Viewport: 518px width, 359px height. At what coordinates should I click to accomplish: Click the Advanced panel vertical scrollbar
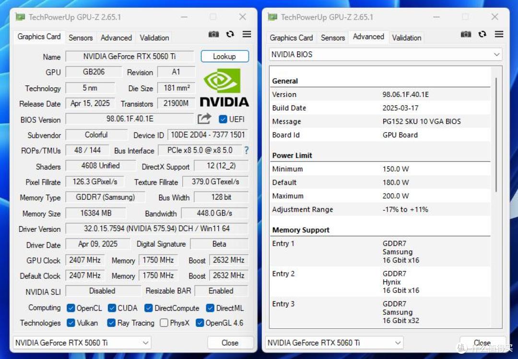(x=496, y=134)
